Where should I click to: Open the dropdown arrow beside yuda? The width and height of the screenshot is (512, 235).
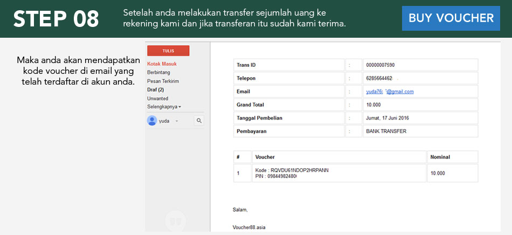click(176, 121)
